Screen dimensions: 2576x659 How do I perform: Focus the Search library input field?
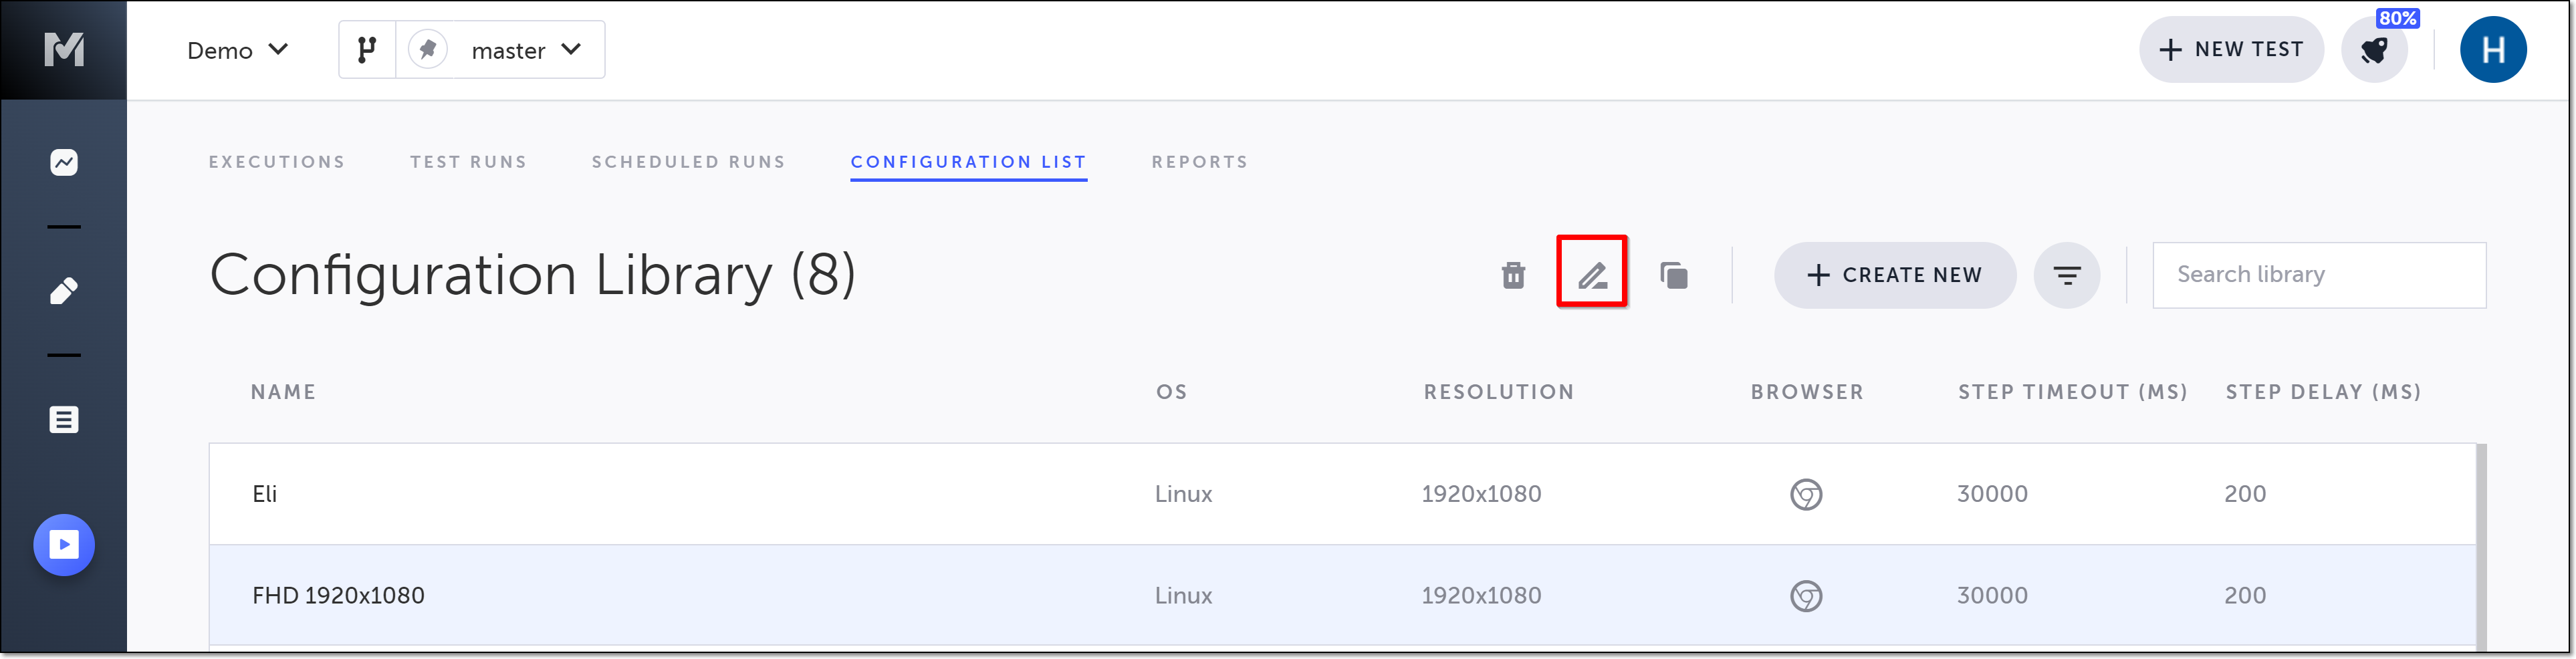click(x=2318, y=275)
